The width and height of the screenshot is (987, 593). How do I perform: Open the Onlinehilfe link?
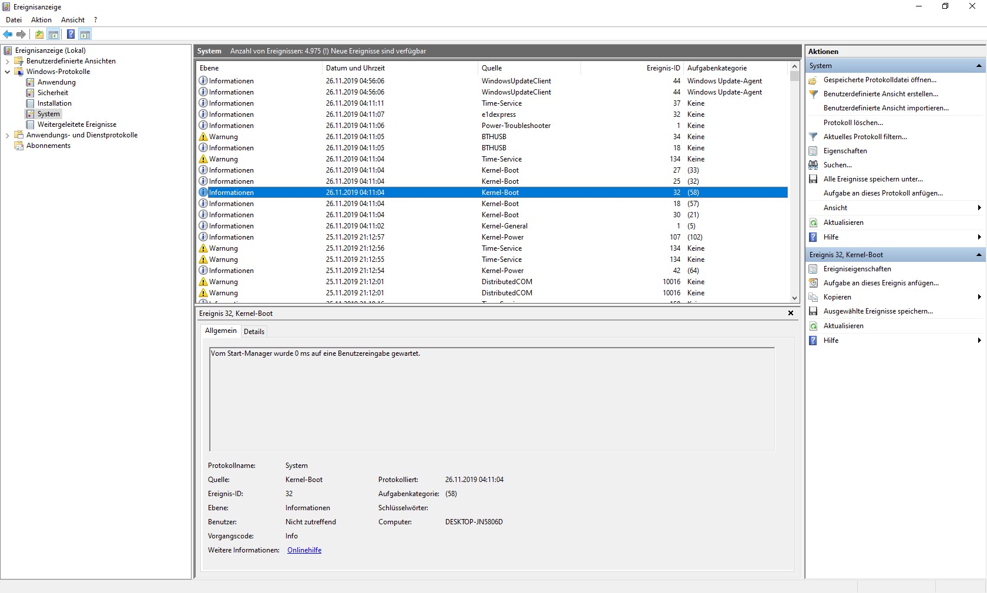click(x=304, y=550)
